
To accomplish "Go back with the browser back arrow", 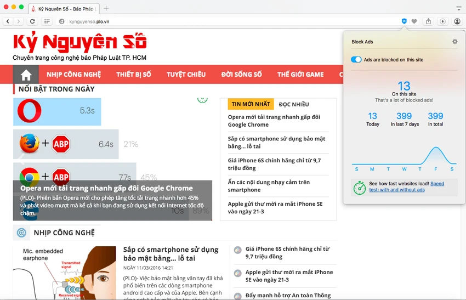I will (x=8, y=21).
